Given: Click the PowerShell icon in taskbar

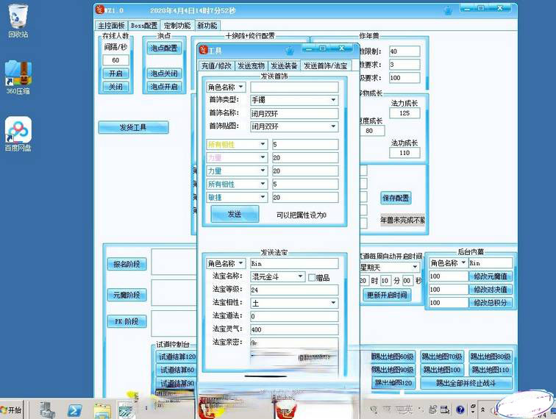Looking at the screenshot, I should tap(74, 409).
